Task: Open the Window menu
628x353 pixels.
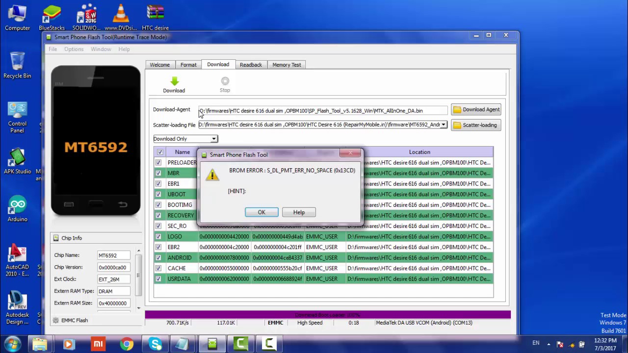Action: pyautogui.click(x=101, y=49)
